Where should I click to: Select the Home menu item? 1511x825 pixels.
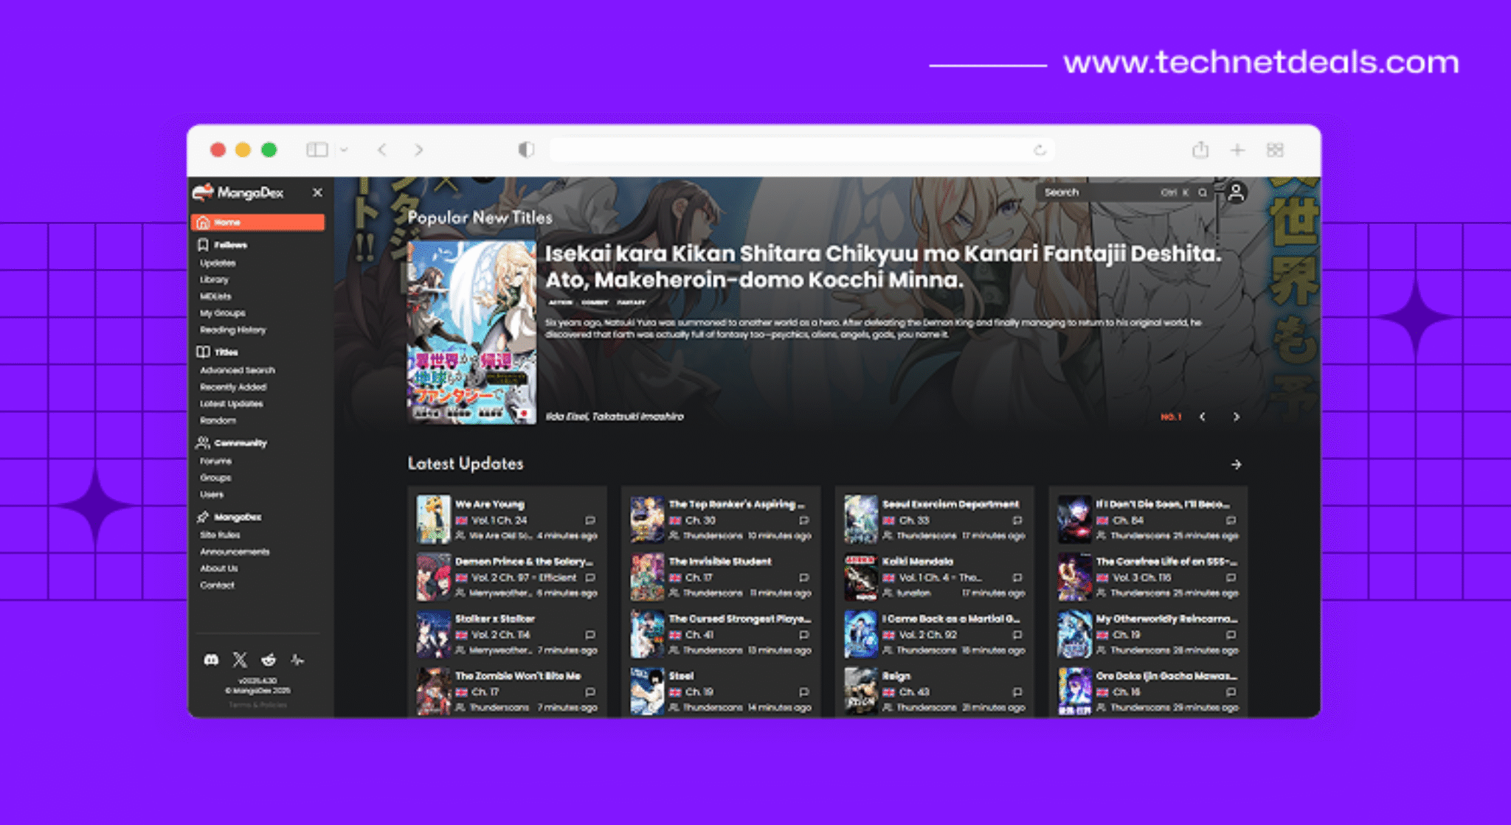pyautogui.click(x=257, y=222)
